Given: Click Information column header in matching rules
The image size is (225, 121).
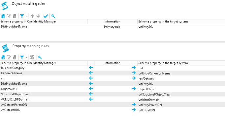Looking at the screenshot, I should [x=112, y=22].
